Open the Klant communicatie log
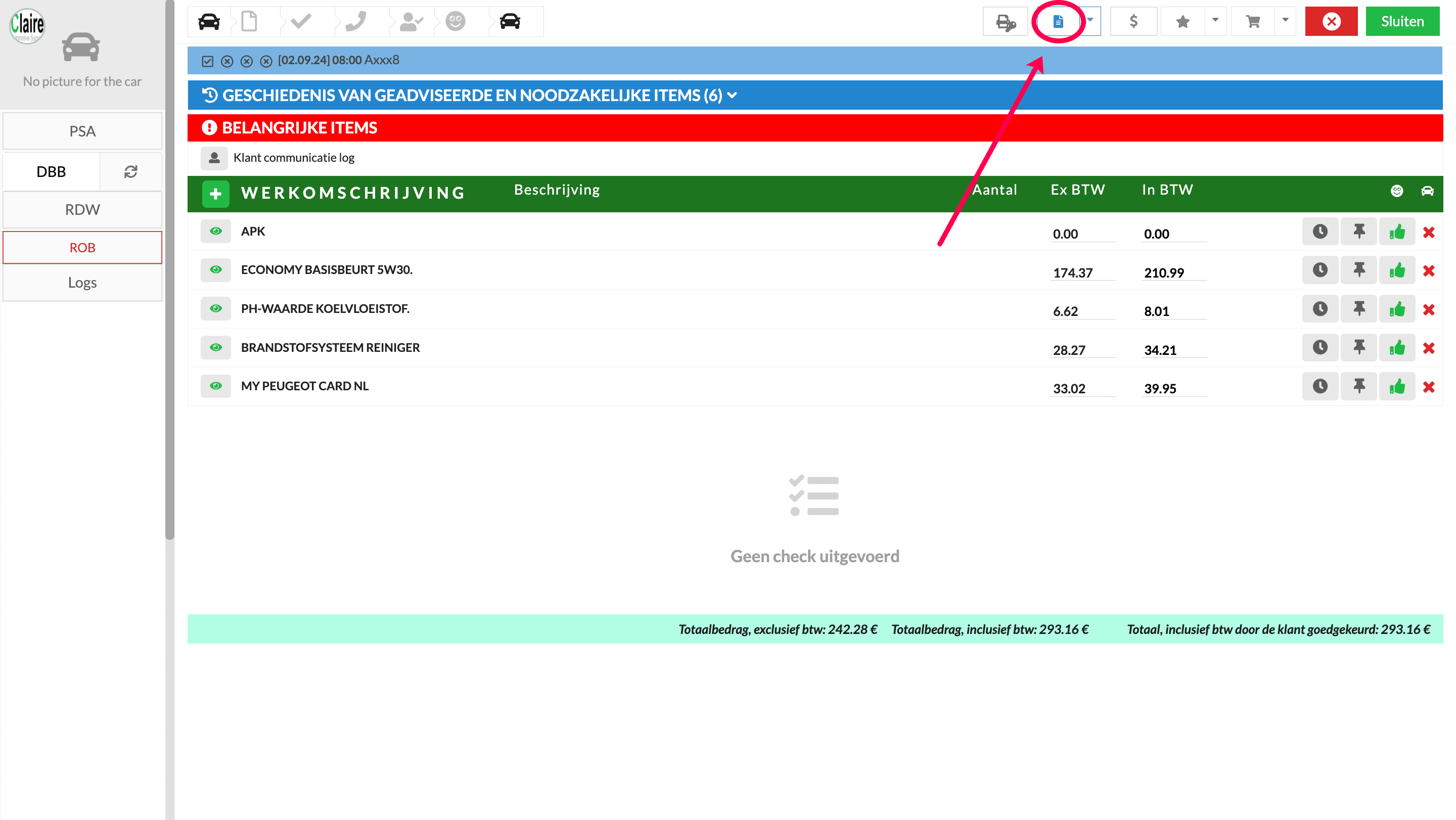 click(x=294, y=158)
